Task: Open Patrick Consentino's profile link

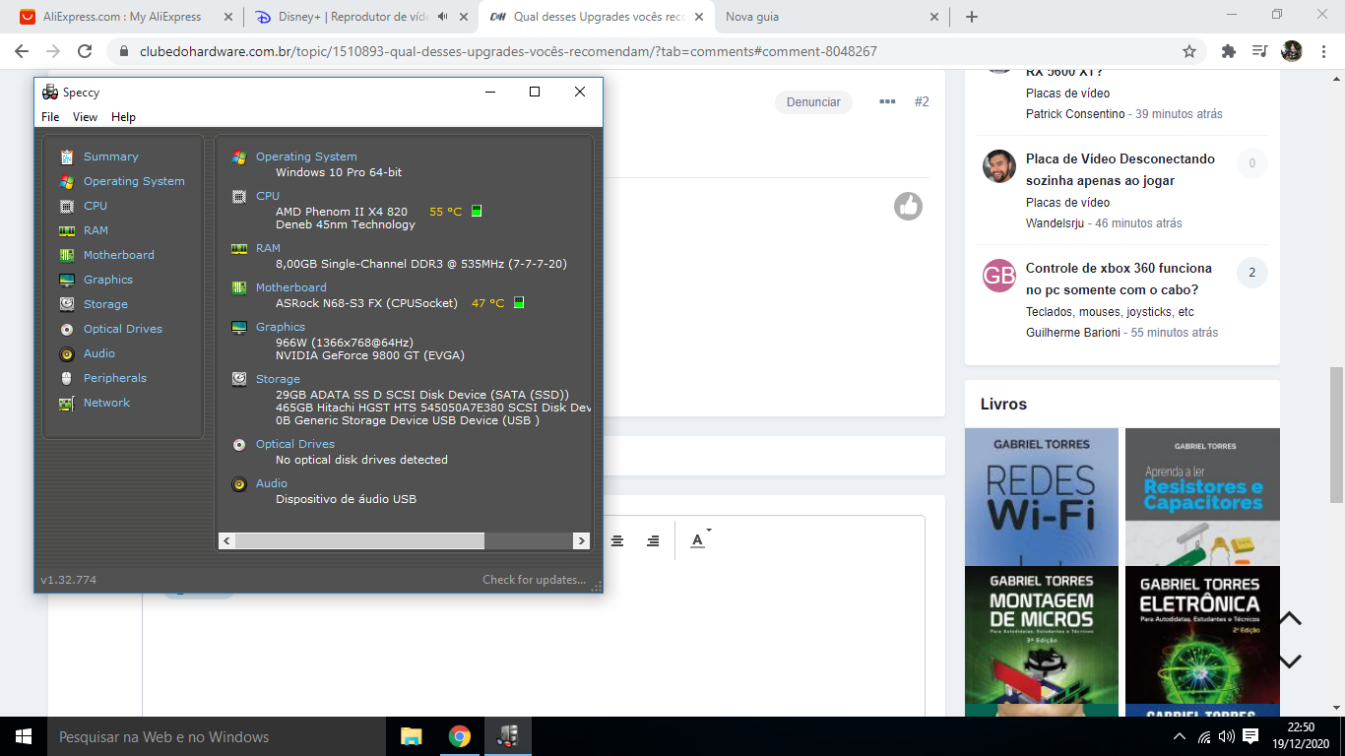Action: (x=1075, y=114)
